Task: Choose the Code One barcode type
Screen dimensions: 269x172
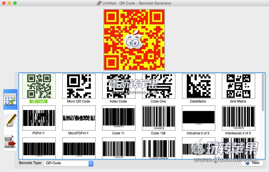Action: tap(158, 86)
